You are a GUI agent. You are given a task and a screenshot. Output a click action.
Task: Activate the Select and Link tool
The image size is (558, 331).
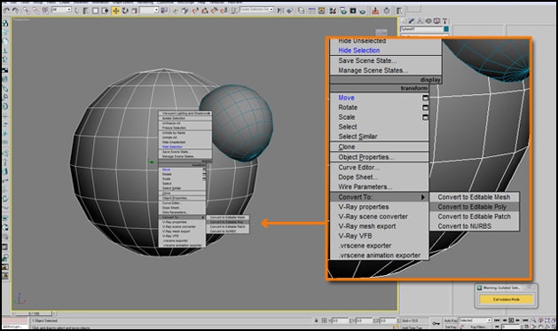[x=26, y=11]
